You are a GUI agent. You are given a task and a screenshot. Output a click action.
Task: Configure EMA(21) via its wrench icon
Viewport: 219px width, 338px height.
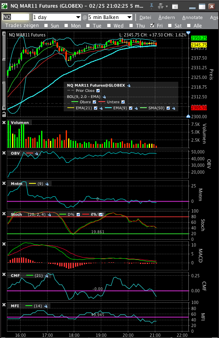pyautogui.click(x=101, y=108)
